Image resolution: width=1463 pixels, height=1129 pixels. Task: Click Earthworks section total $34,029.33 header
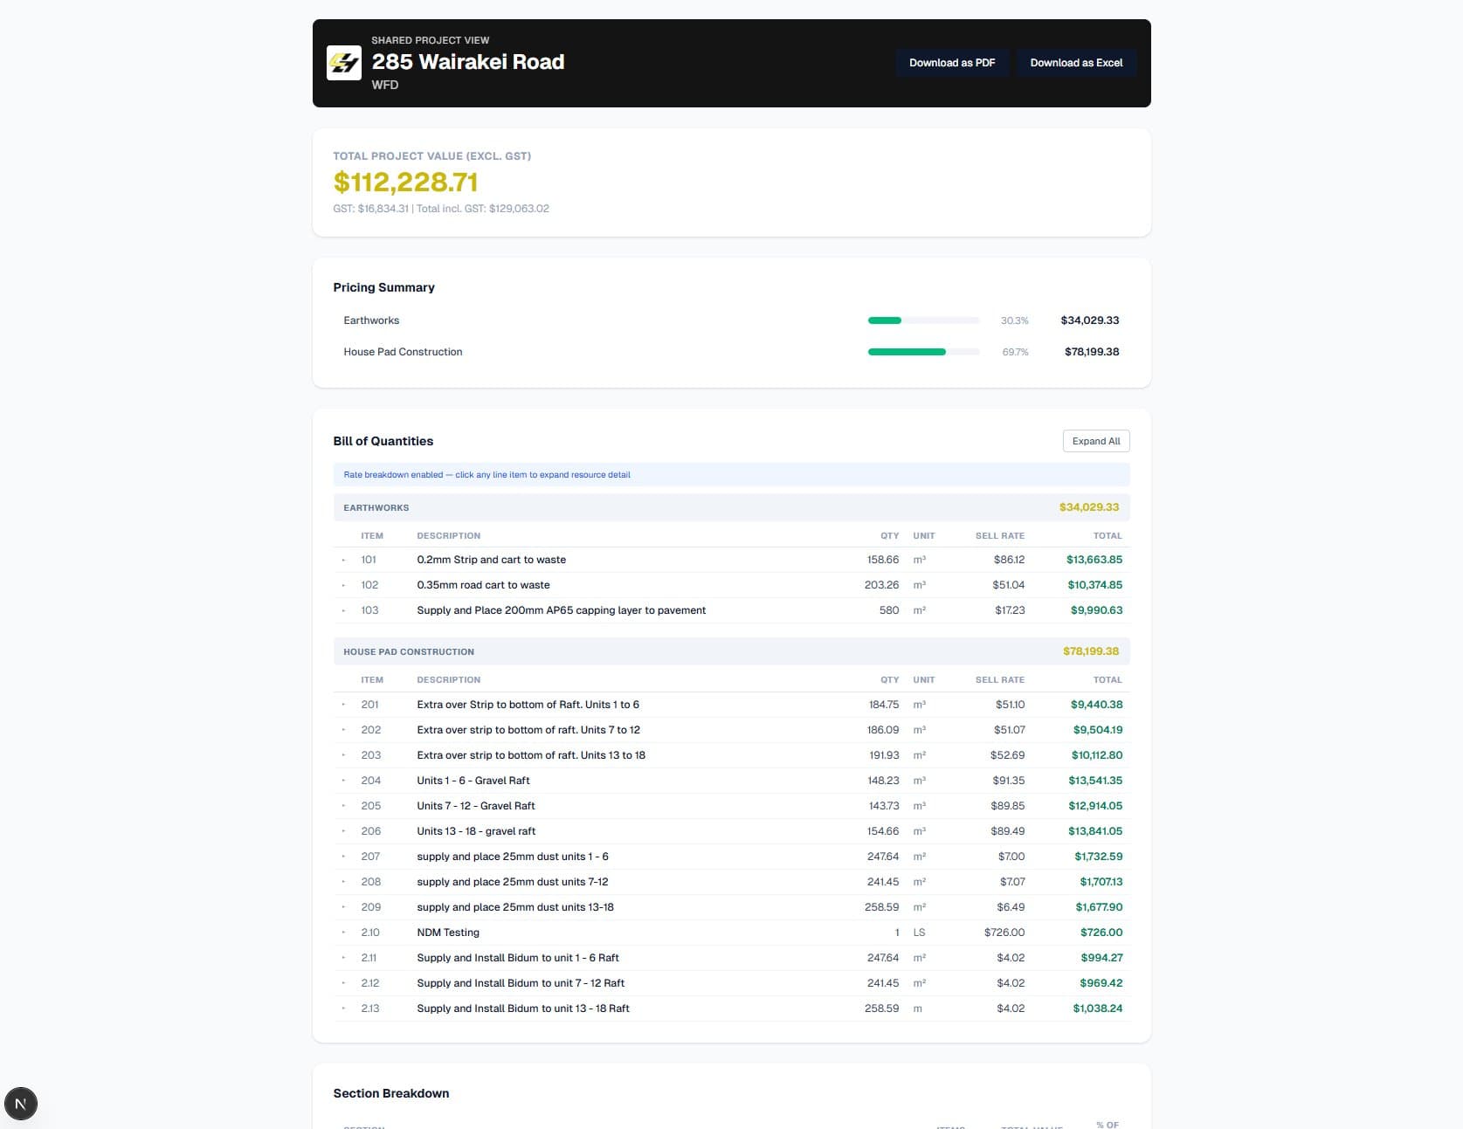click(x=1089, y=507)
